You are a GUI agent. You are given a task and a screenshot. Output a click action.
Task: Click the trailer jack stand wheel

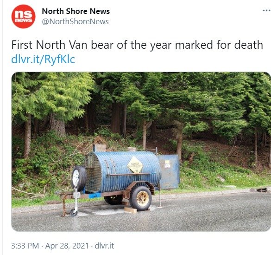coord(74,212)
